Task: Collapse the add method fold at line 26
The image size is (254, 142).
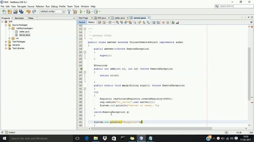Action: pyautogui.click(x=85, y=72)
